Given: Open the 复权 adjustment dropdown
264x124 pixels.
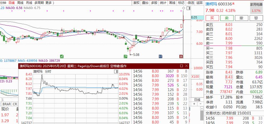Looking at the screenshot, I should pos(137,3).
